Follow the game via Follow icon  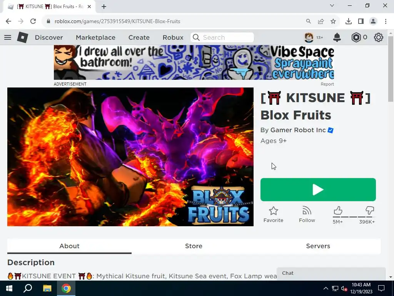click(x=307, y=211)
